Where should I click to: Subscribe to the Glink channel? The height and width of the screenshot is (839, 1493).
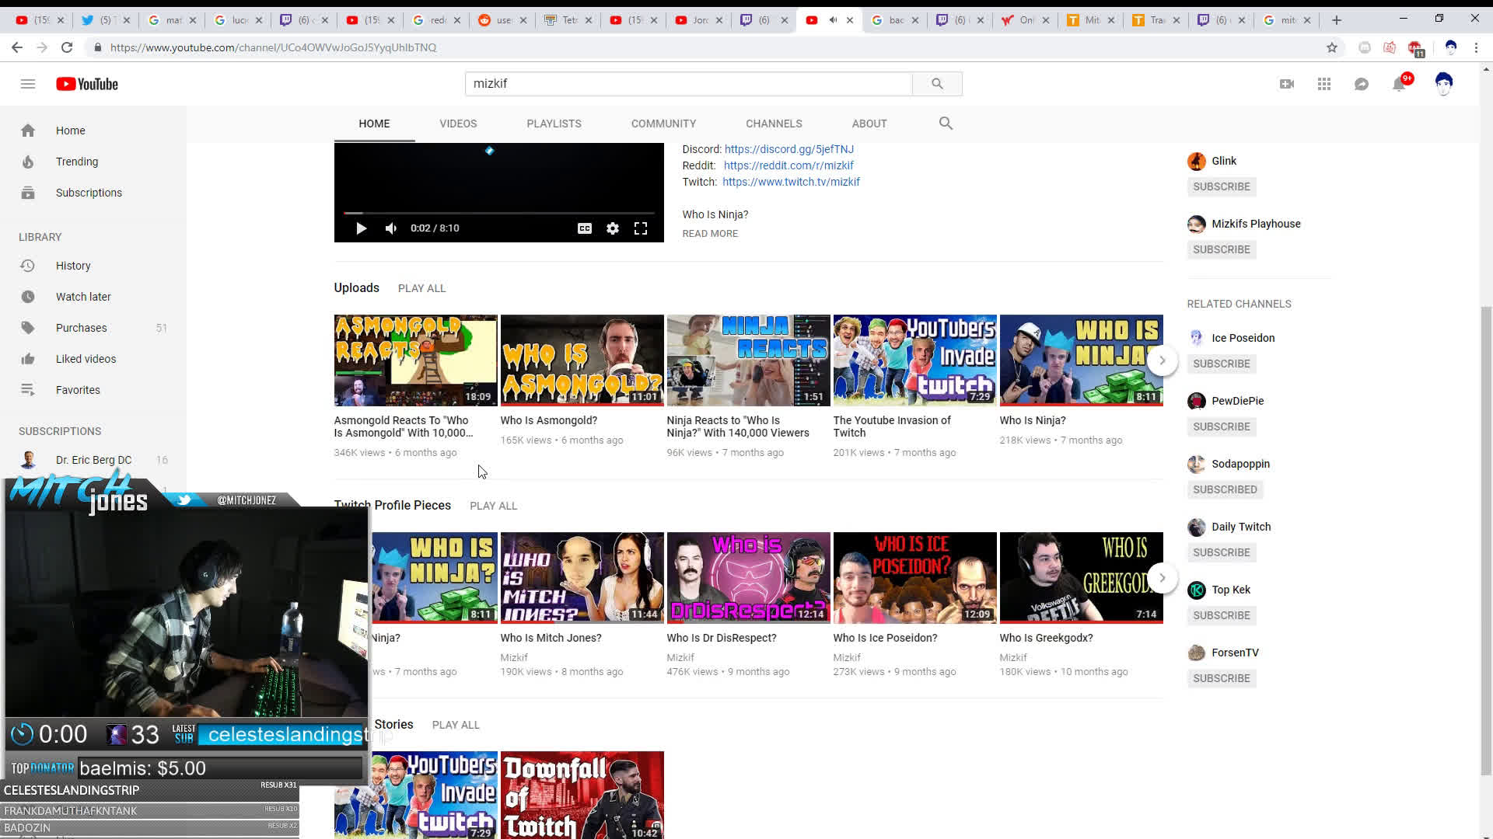(x=1222, y=186)
